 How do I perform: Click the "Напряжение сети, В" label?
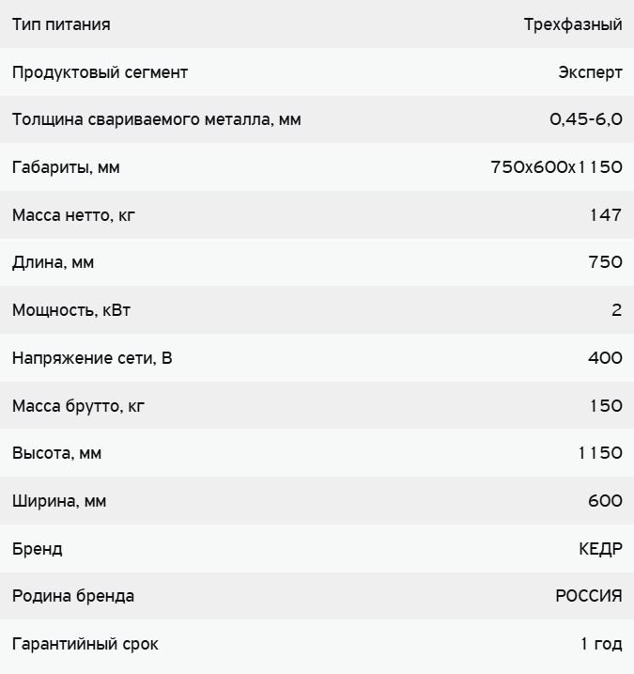[x=92, y=358]
